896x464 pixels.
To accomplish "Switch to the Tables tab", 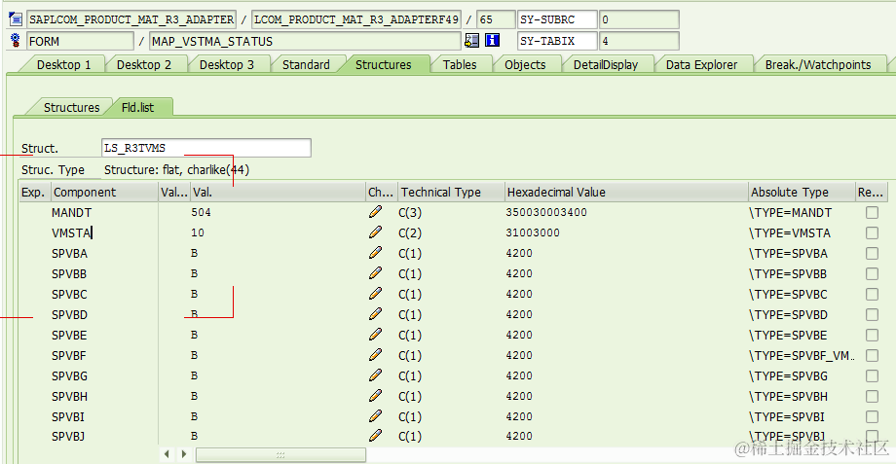I will [x=460, y=64].
